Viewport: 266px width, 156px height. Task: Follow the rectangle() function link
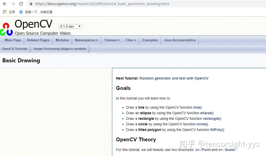pyautogui.click(x=212, y=119)
